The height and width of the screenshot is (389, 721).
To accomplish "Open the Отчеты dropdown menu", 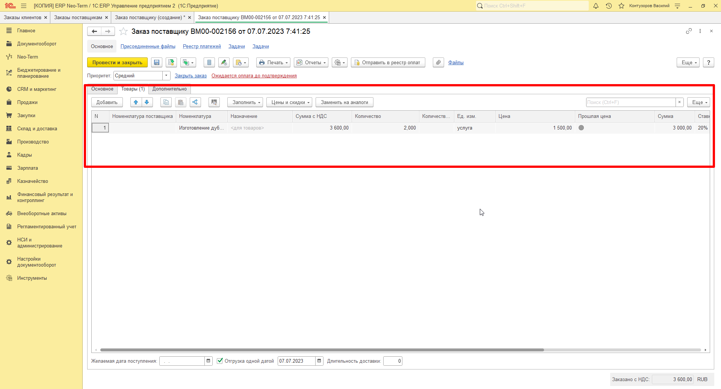I will [x=311, y=63].
